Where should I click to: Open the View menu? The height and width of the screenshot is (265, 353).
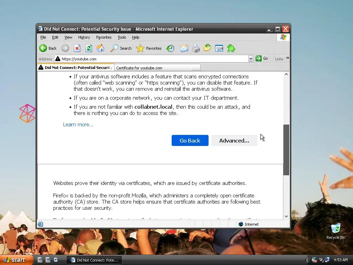pyautogui.click(x=68, y=37)
